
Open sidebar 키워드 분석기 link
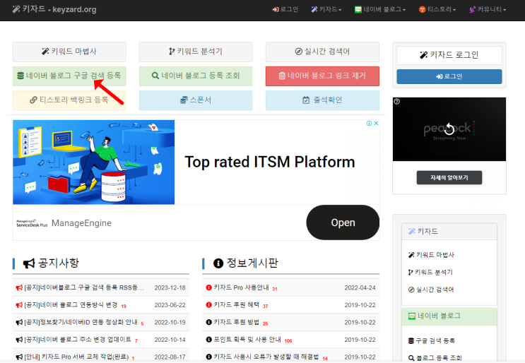(430, 273)
